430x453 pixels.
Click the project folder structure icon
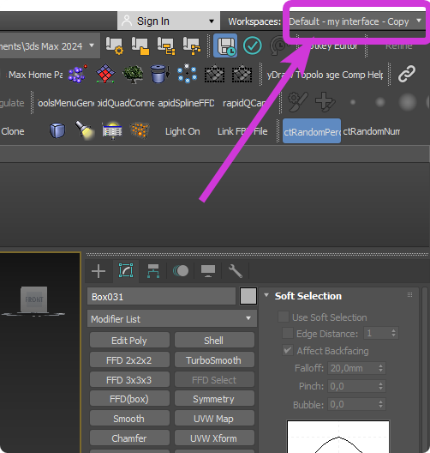[166, 45]
